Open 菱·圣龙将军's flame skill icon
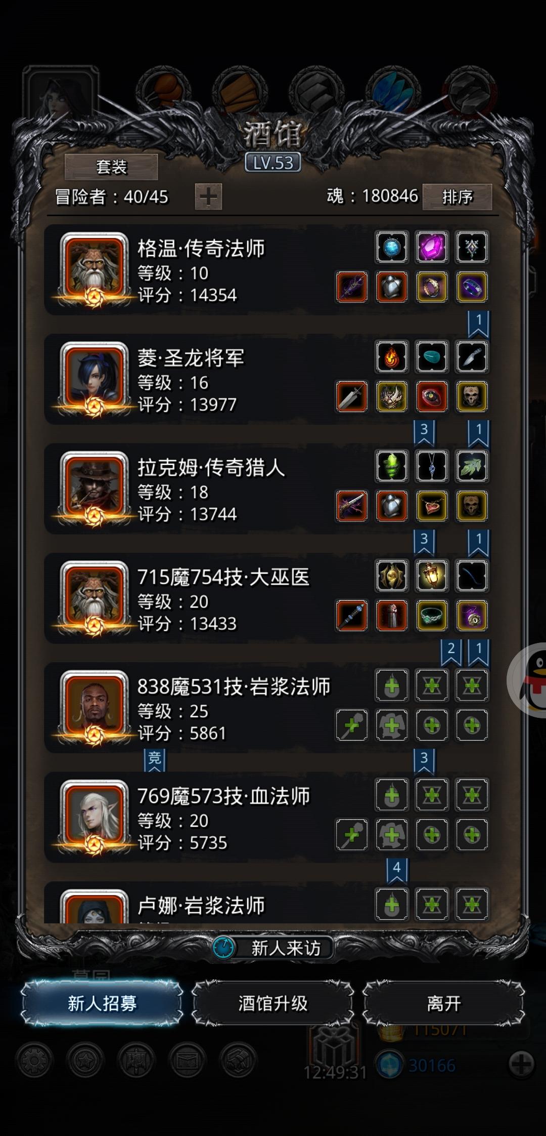 [392, 357]
